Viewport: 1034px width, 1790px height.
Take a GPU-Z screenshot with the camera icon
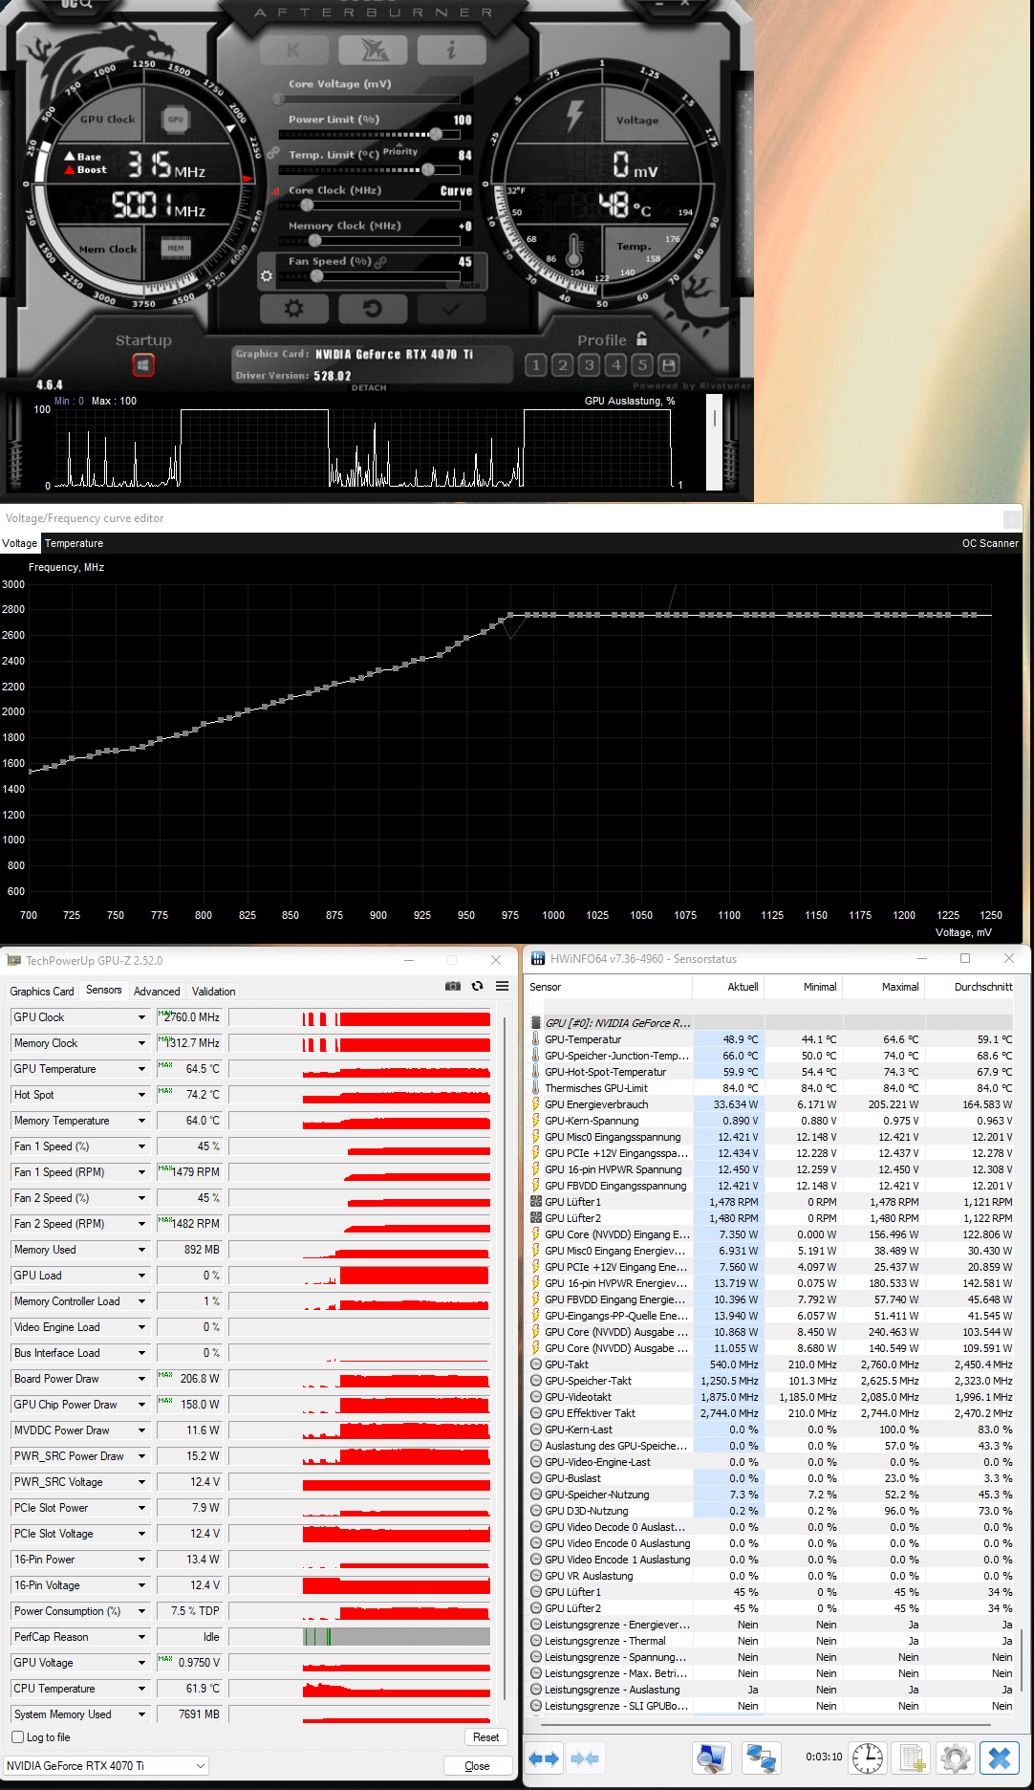tap(453, 986)
